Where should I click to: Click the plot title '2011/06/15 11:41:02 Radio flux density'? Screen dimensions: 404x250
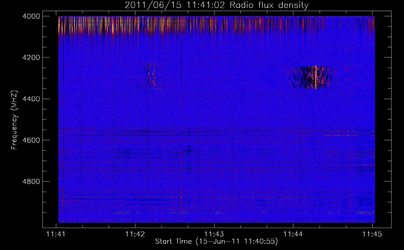[x=216, y=5]
